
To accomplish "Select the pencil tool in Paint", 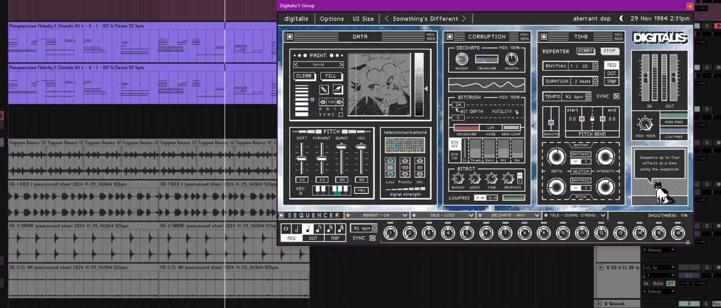I will [x=324, y=89].
